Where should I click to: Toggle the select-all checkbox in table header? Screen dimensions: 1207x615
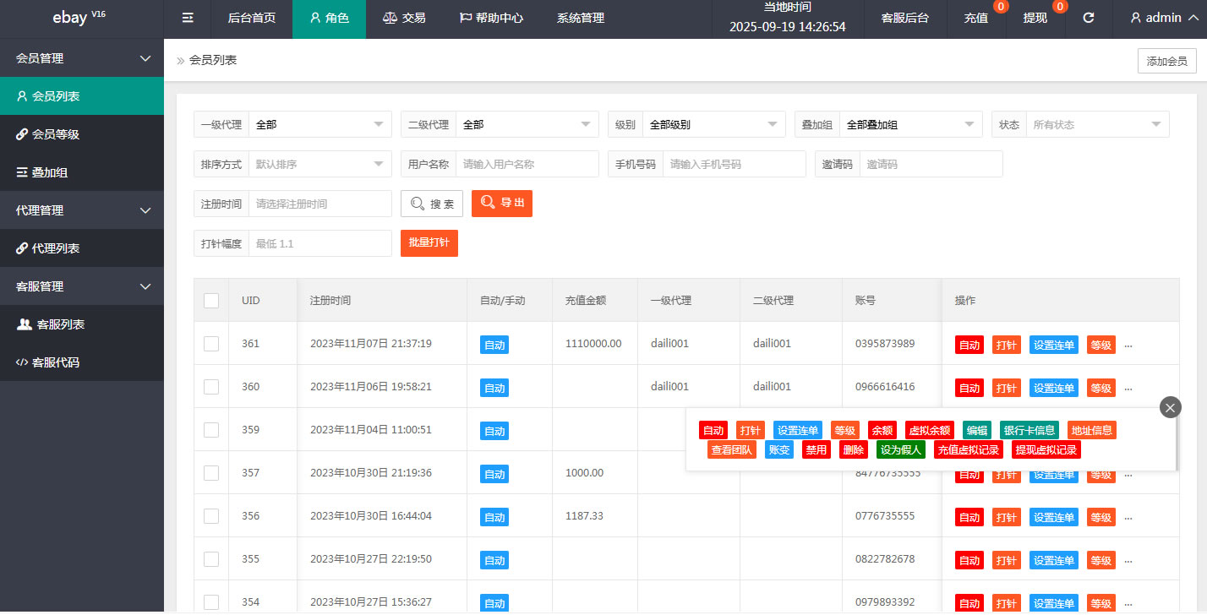coord(211,301)
